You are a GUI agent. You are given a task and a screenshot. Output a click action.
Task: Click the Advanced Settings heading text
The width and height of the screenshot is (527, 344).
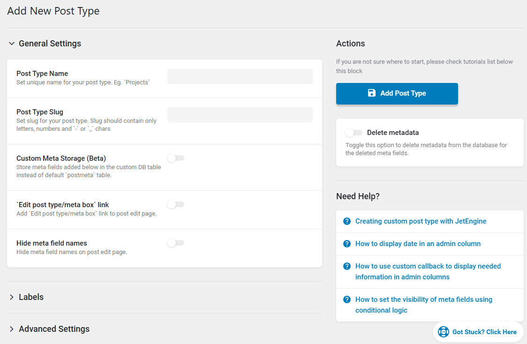[x=54, y=329]
